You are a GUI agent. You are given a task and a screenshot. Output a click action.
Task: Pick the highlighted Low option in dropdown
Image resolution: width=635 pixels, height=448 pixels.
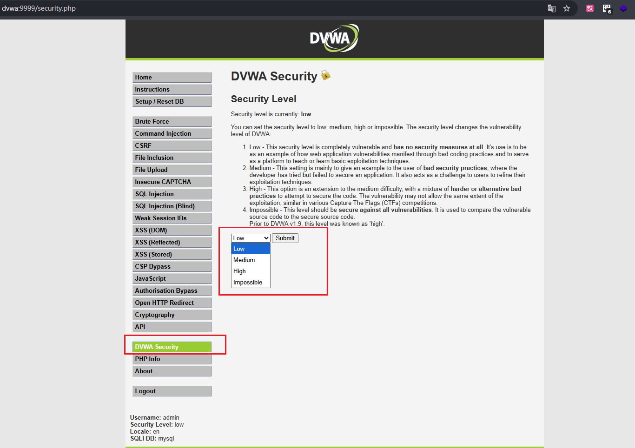[239, 249]
